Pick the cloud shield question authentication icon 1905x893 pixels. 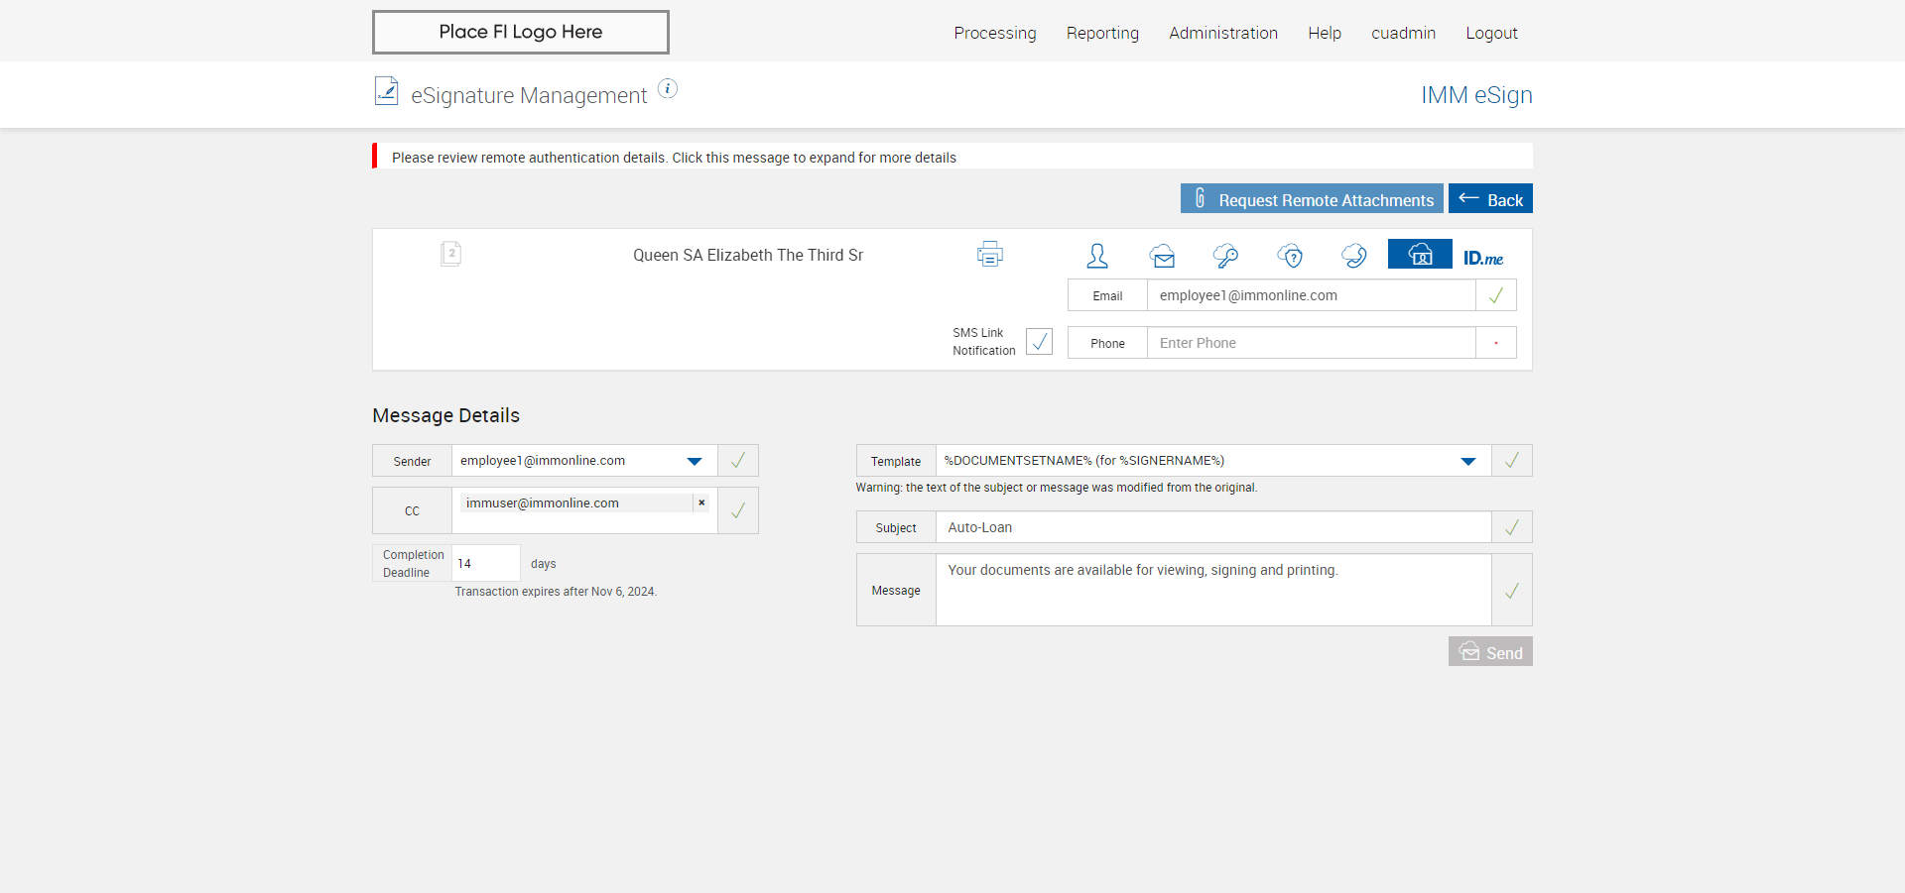1290,256
